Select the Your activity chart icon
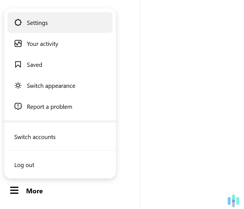Image resolution: width=244 pixels, height=209 pixels. tap(18, 44)
